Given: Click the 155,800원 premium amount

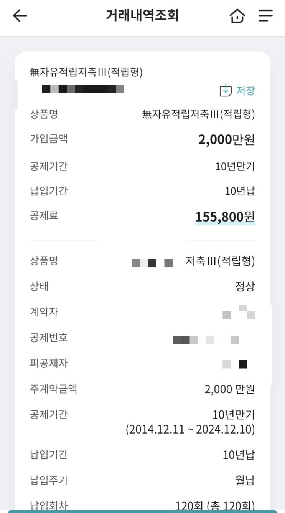Looking at the screenshot, I should (225, 217).
